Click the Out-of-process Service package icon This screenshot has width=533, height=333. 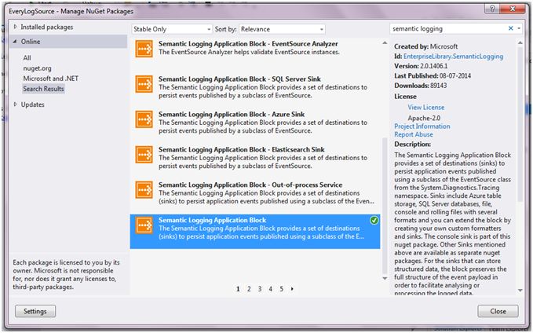pos(144,190)
